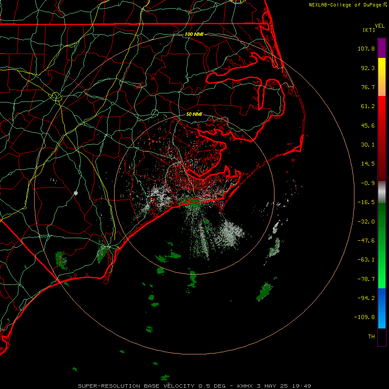Select the 76.7 legend value
The image size is (389, 389).
tap(368, 87)
